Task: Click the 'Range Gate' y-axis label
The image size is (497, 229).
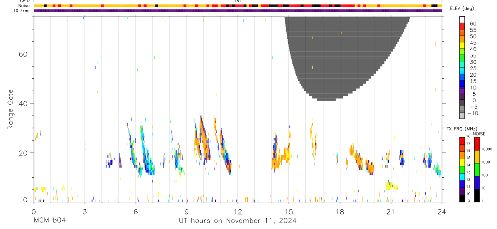Action: coord(11,110)
